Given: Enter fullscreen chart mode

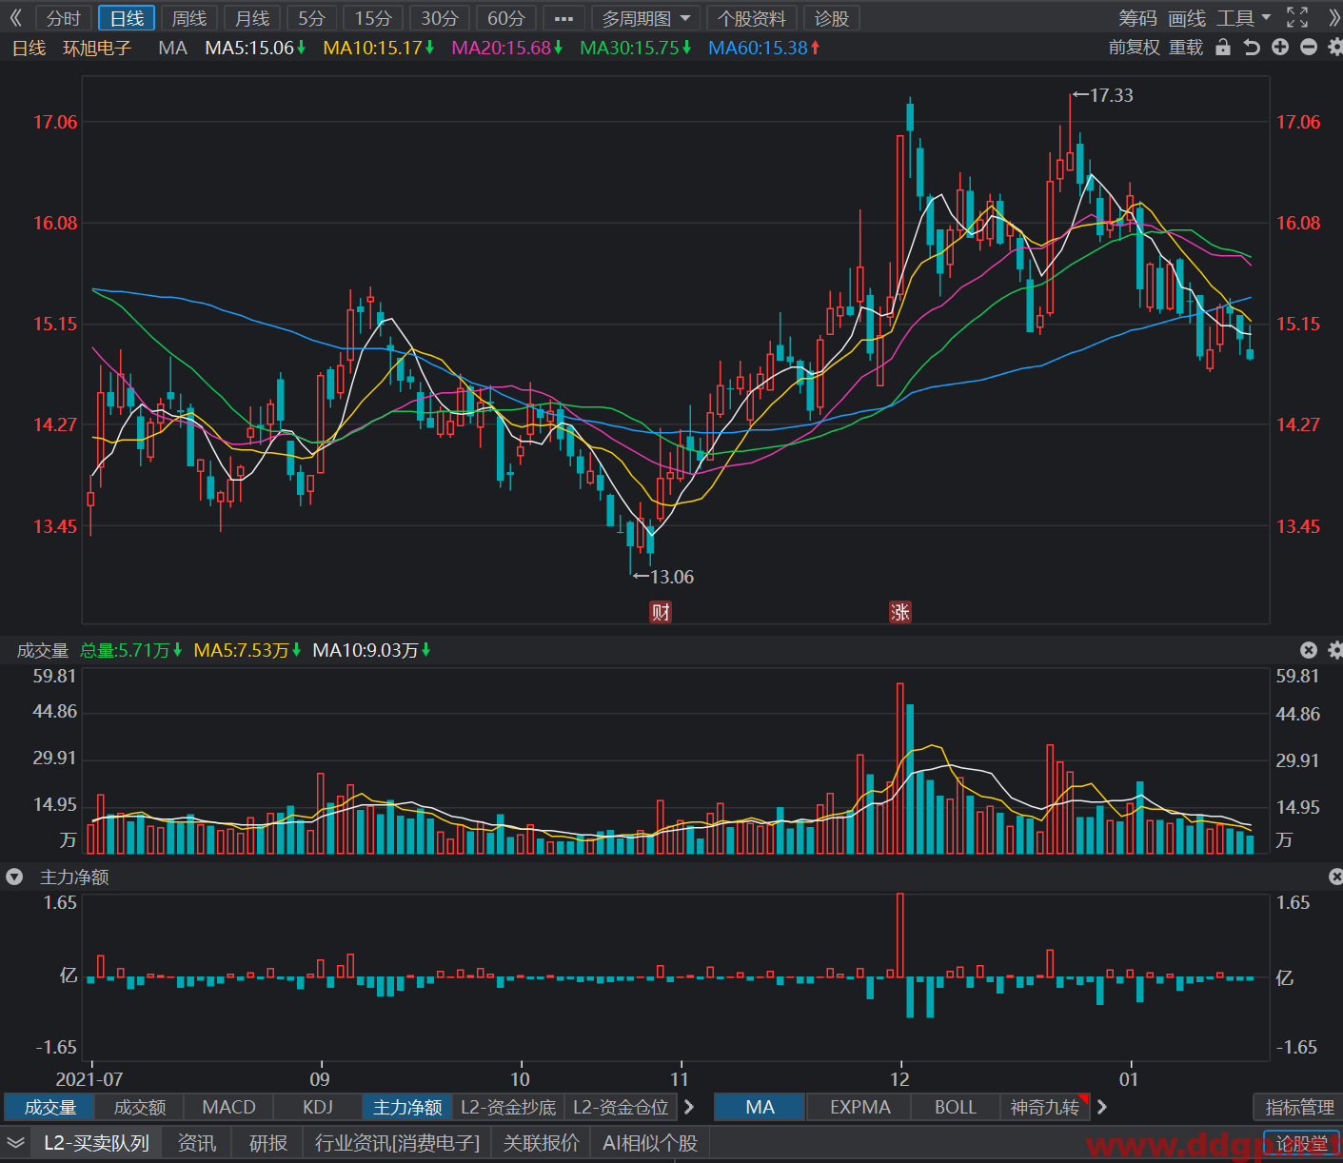Looking at the screenshot, I should pyautogui.click(x=1297, y=17).
